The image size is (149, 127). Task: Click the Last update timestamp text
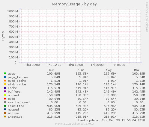coord(112,120)
